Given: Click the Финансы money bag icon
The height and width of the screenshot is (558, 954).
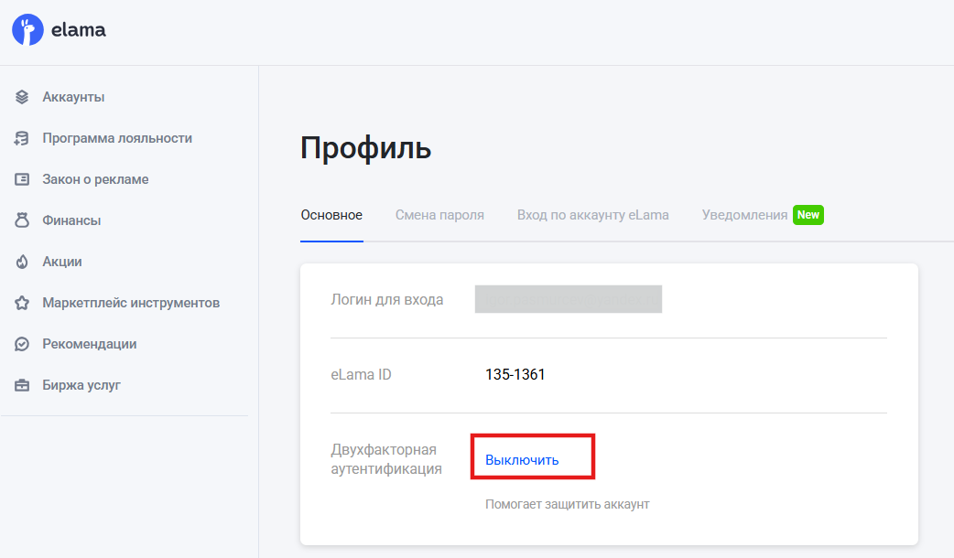Looking at the screenshot, I should coord(22,220).
